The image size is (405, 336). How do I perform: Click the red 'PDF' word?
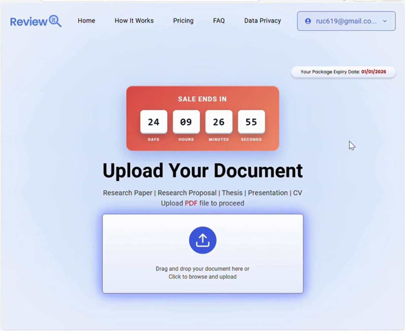pyautogui.click(x=191, y=203)
